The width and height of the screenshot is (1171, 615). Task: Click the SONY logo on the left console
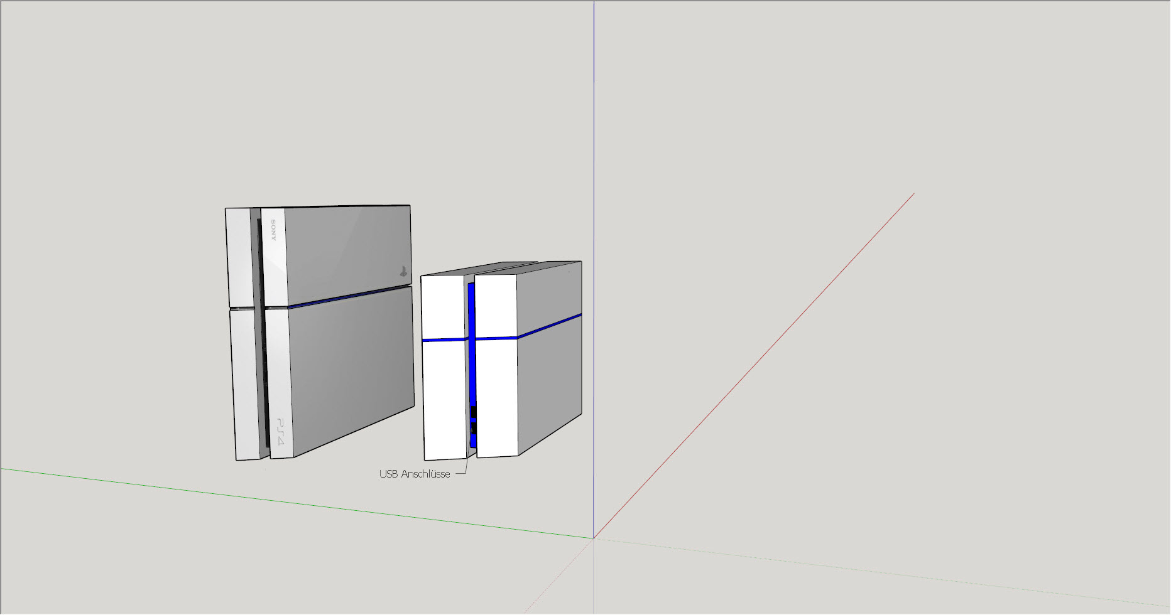pyautogui.click(x=273, y=230)
